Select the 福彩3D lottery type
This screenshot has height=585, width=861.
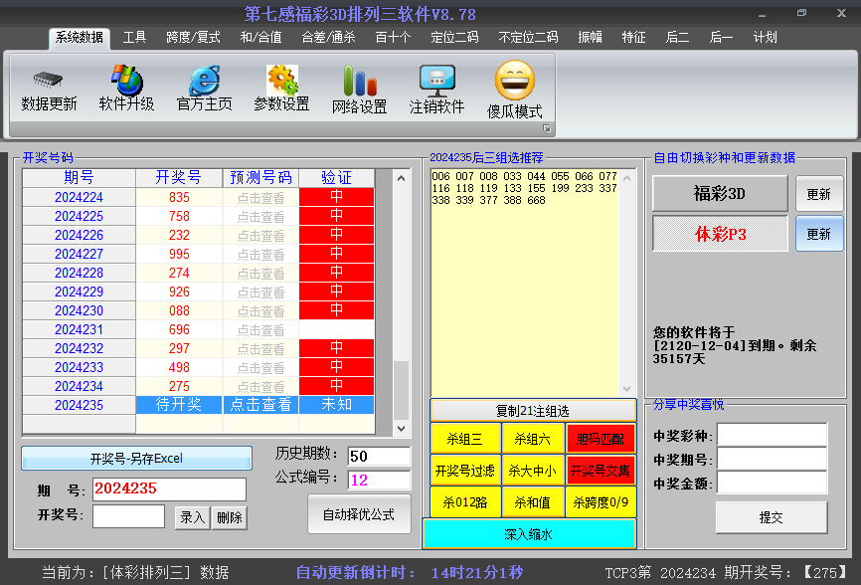(719, 194)
